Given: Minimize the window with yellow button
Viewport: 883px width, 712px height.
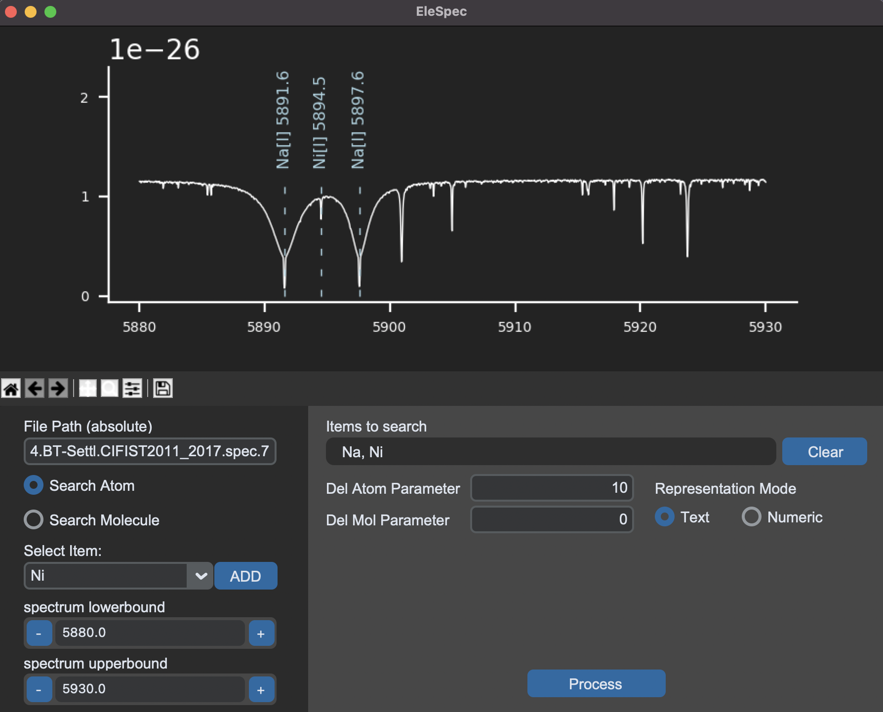Looking at the screenshot, I should (x=31, y=12).
